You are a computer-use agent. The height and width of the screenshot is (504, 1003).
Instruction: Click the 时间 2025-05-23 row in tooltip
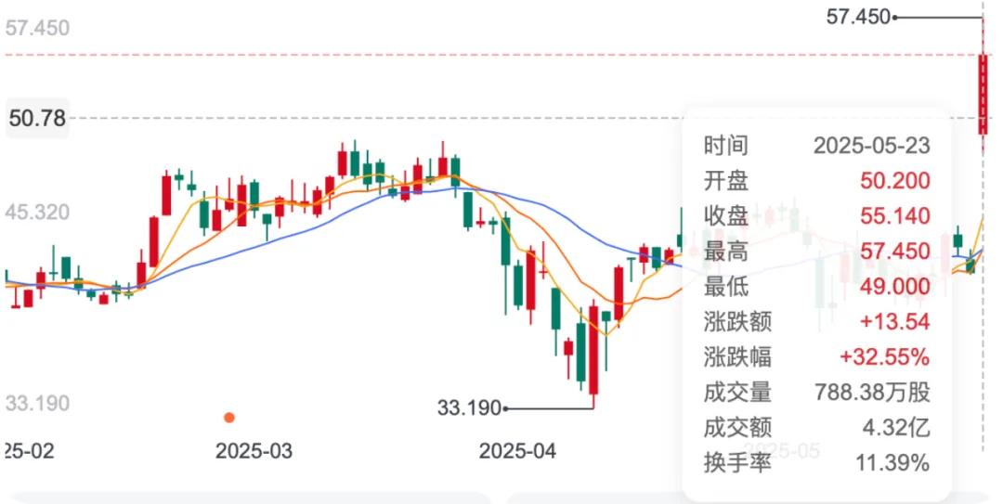pyautogui.click(x=816, y=146)
